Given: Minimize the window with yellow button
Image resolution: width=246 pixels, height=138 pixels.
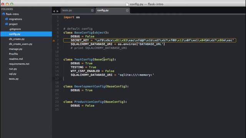Looking at the screenshot, I should [x=7, y=4].
